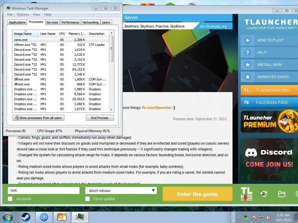Click the process list scroll down arrow
Screen dimensions: 298x223
tap(111, 109)
